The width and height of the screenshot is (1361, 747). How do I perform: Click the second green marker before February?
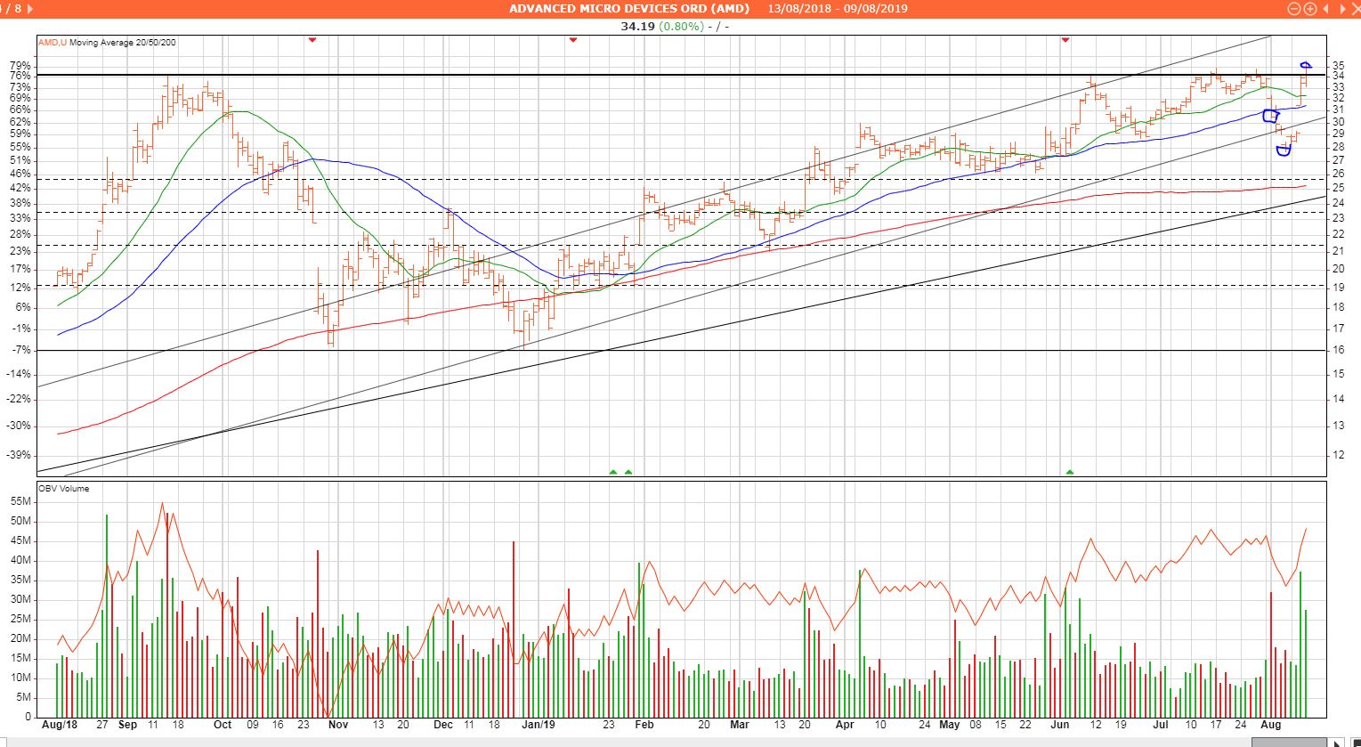coord(628,472)
